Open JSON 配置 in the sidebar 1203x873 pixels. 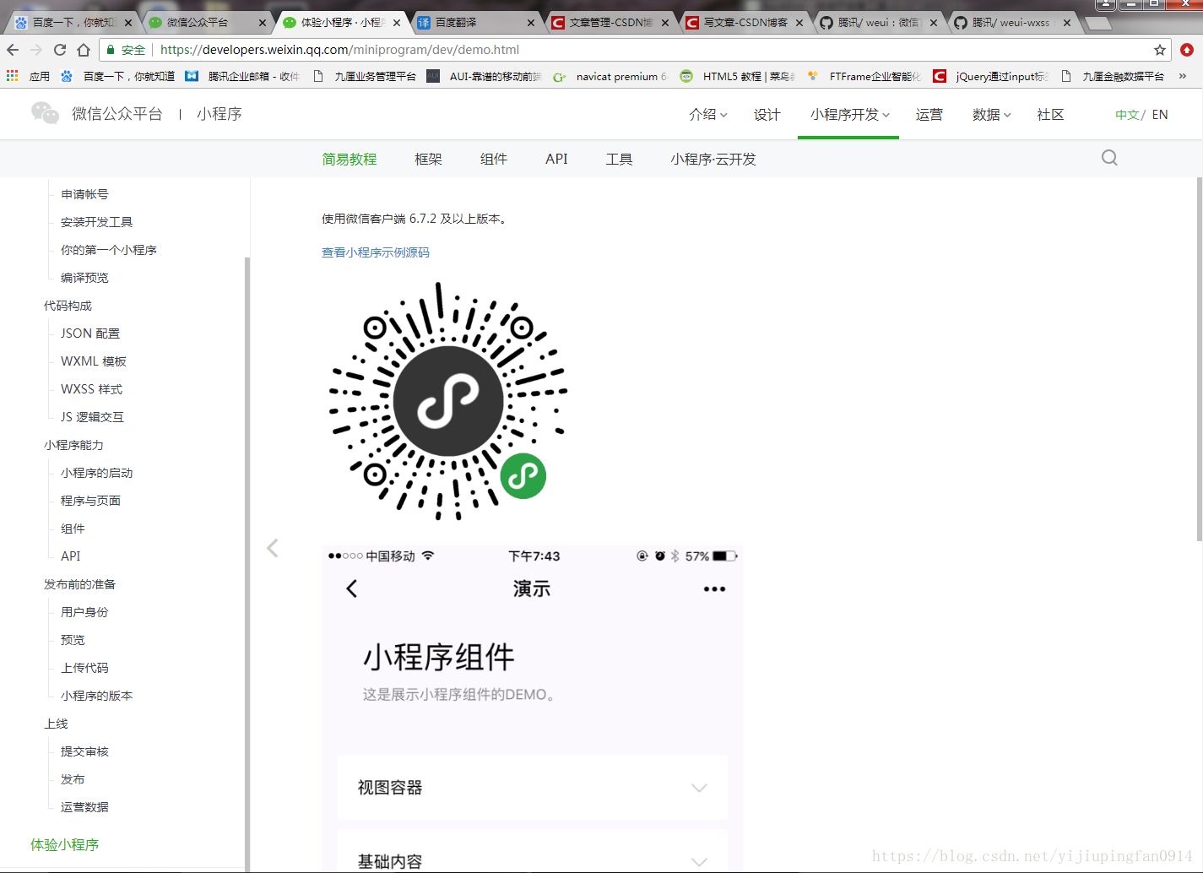pyautogui.click(x=90, y=333)
